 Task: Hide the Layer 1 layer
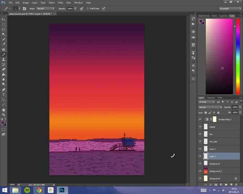point(200,156)
